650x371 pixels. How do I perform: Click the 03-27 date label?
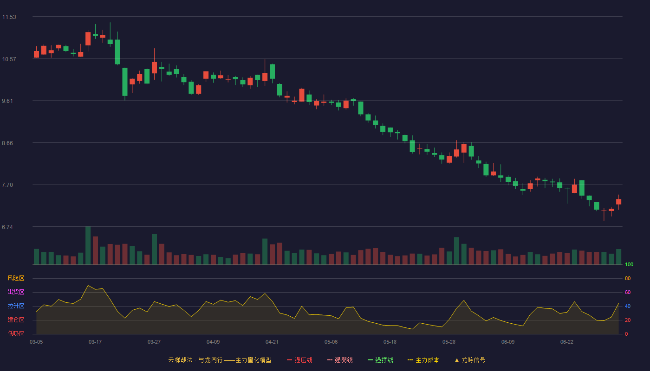click(154, 342)
